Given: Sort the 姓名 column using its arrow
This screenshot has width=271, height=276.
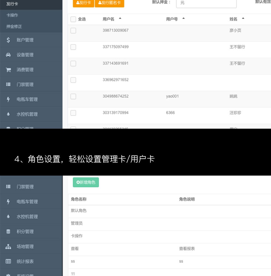Looking at the screenshot, I should pyautogui.click(x=243, y=19).
